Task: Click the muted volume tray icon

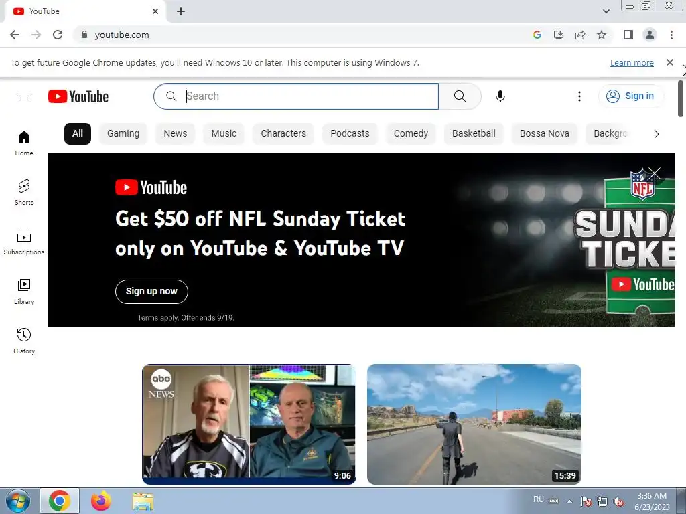Action: 618,501
